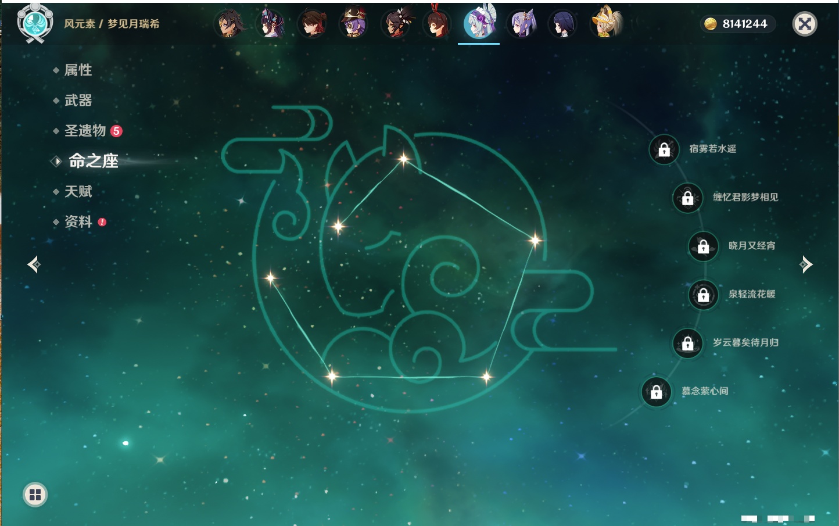Select the Chevreuse avatar wearing a military hat
This screenshot has height=526, width=839.
click(x=354, y=24)
